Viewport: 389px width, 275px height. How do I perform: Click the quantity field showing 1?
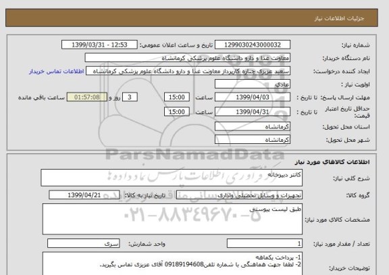click(265, 244)
